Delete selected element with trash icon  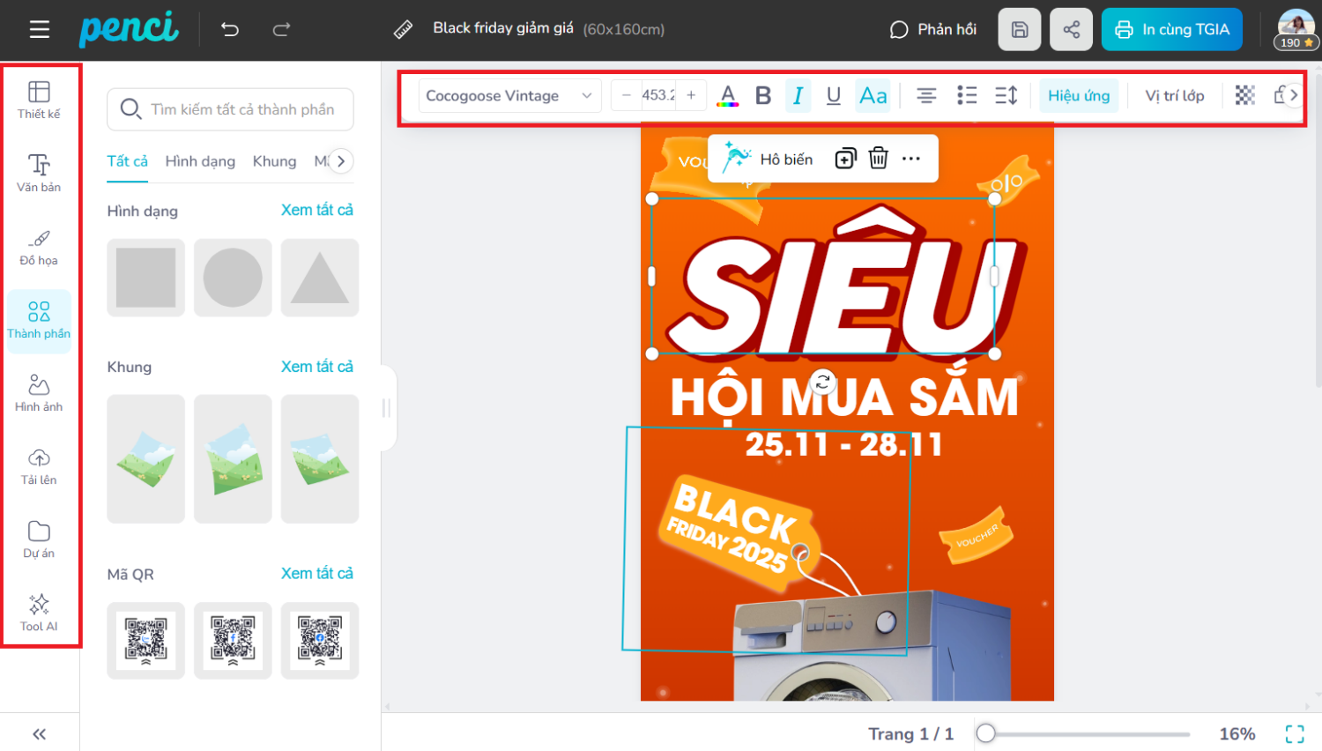(x=878, y=159)
